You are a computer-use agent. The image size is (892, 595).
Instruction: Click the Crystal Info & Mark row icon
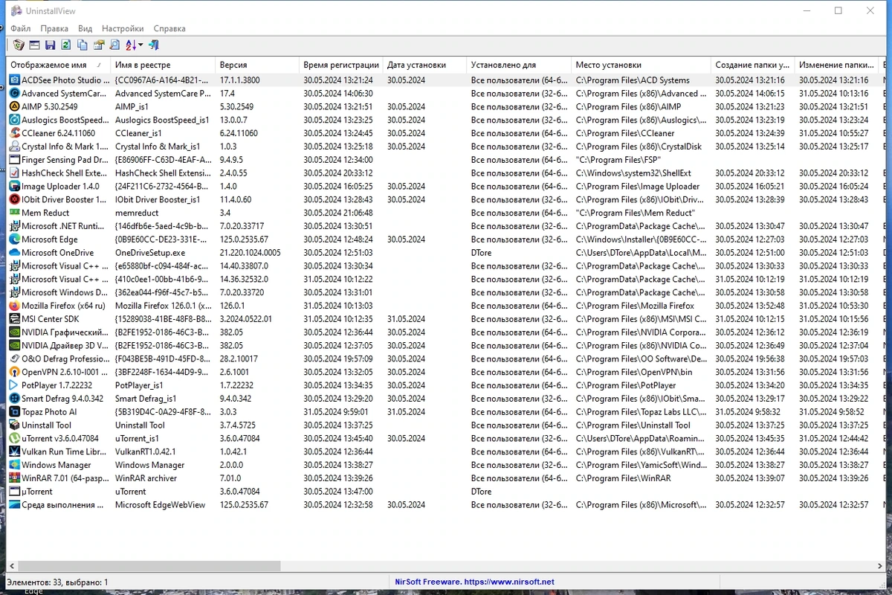(14, 147)
